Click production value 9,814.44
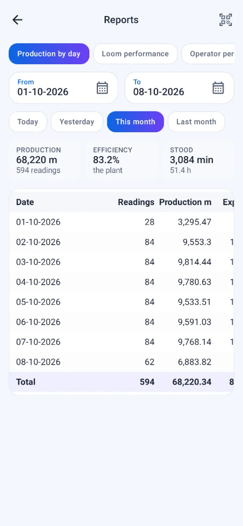Screen dimensions: 243x526 coord(194,262)
